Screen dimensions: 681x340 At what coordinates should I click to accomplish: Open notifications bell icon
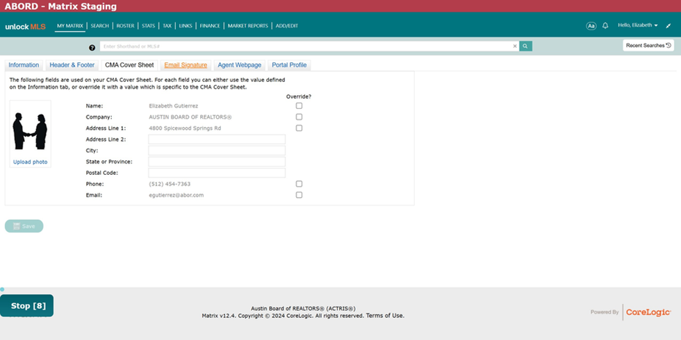(x=605, y=26)
